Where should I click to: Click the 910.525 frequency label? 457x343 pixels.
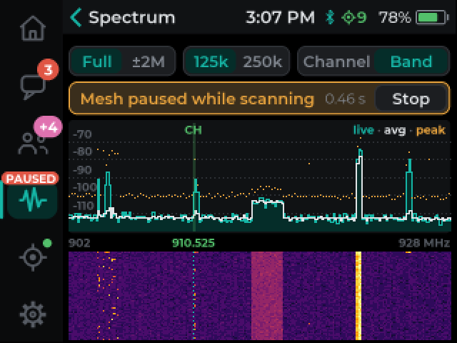(194, 243)
